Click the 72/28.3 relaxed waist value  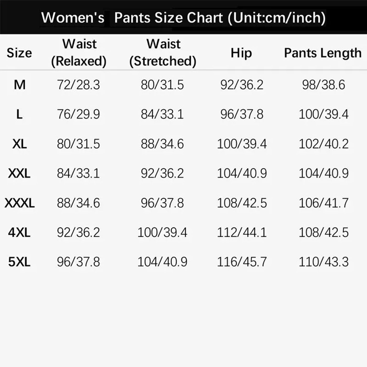point(79,85)
